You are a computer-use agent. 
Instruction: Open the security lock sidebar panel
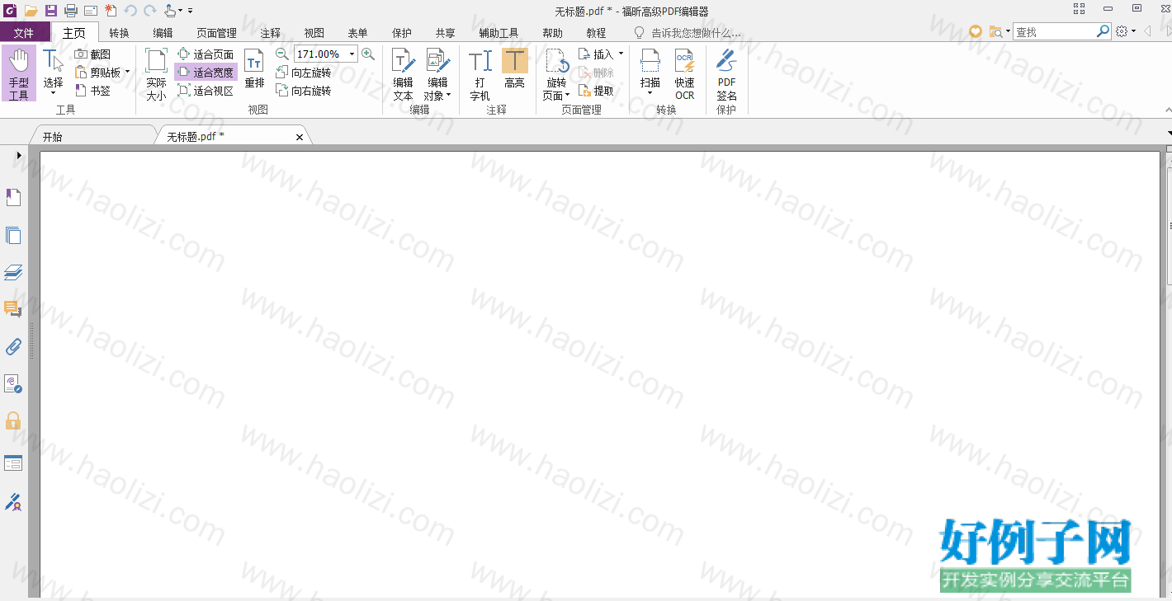(x=13, y=420)
